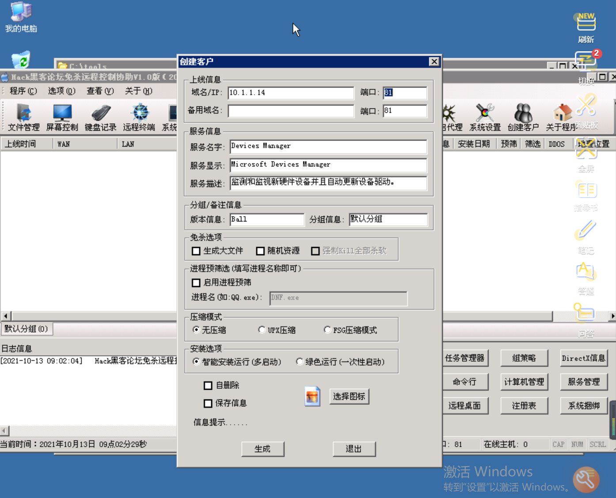Image resolution: width=616 pixels, height=498 pixels.
Task: Click the 服务描述 input field
Action: [328, 183]
